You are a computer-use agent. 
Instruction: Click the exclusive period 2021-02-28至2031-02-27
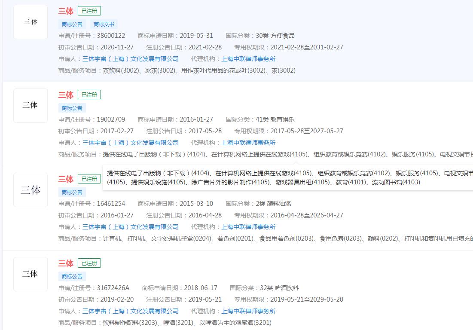[307, 47]
